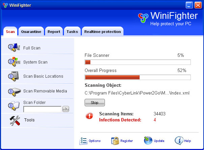The height and width of the screenshot is (150, 204).
Task: Open the Report tab
Action: point(54,32)
